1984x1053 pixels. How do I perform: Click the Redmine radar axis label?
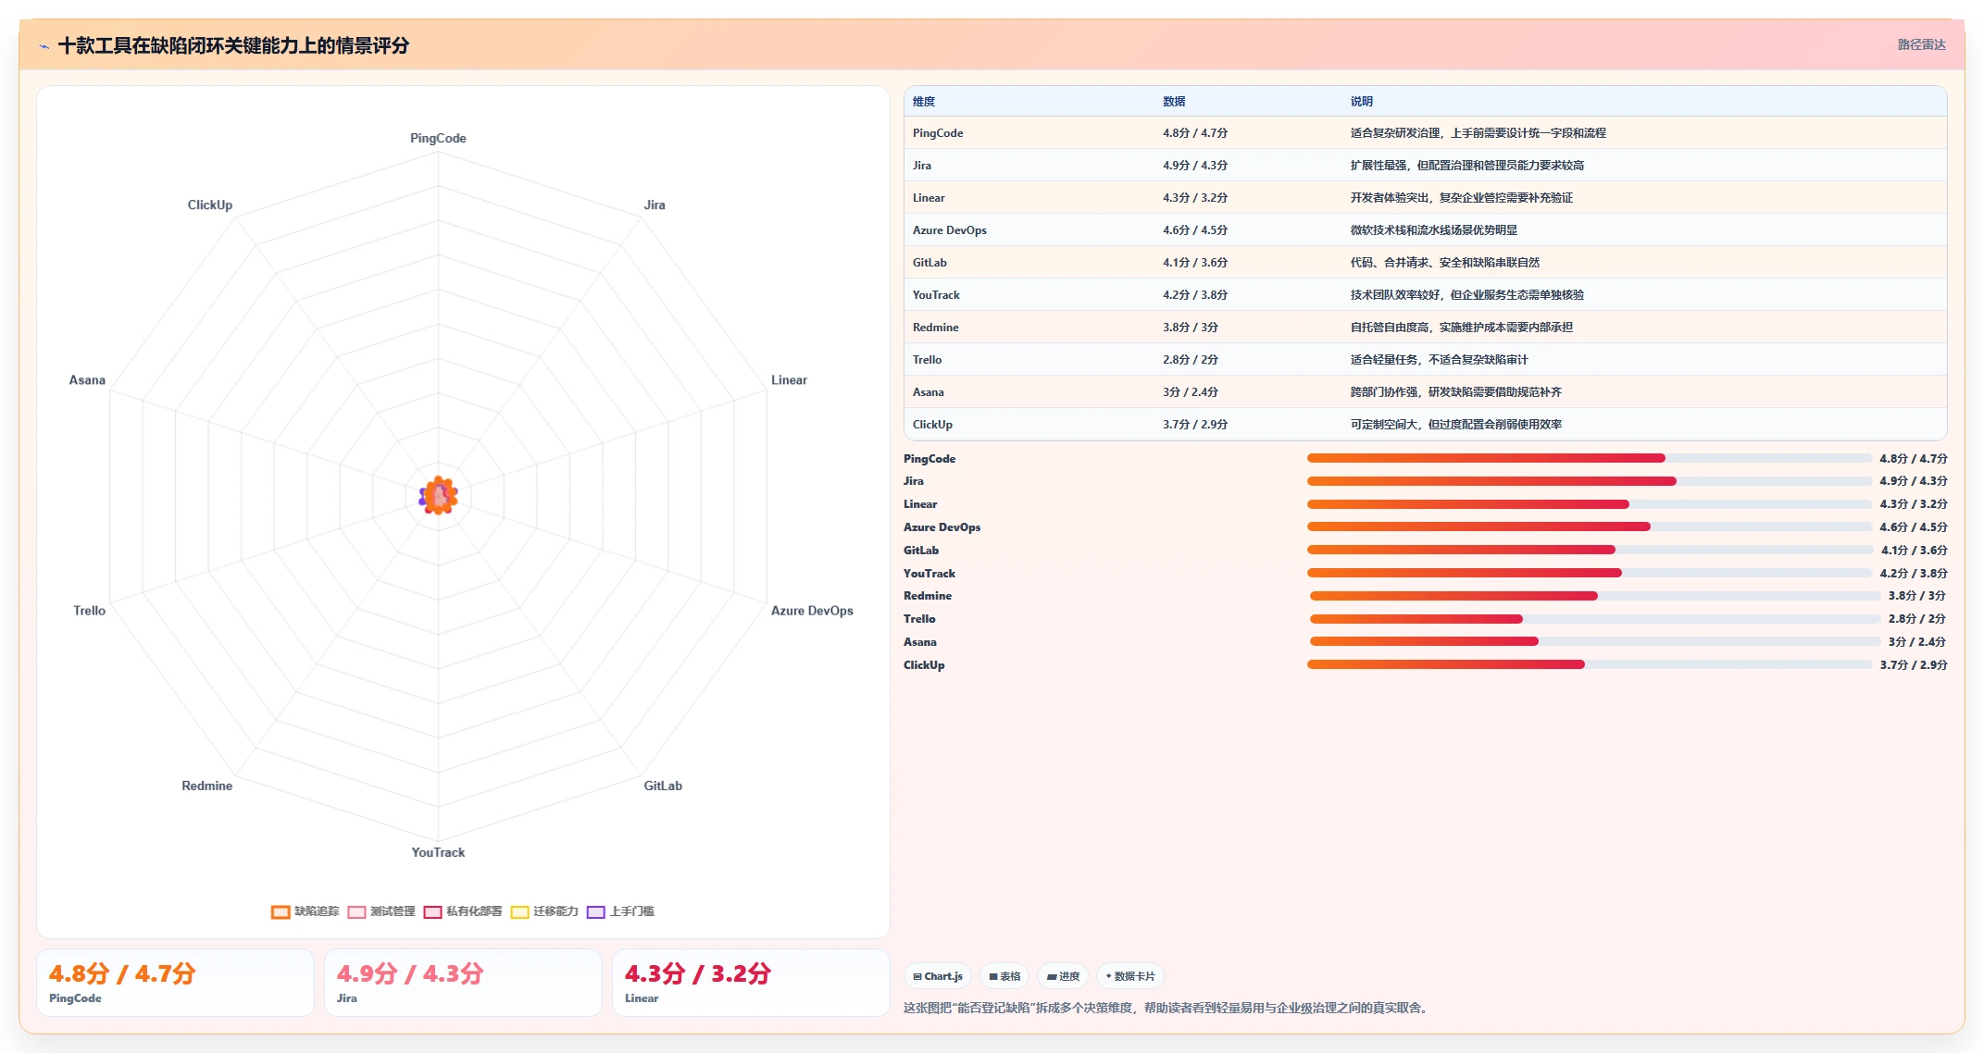coord(207,786)
